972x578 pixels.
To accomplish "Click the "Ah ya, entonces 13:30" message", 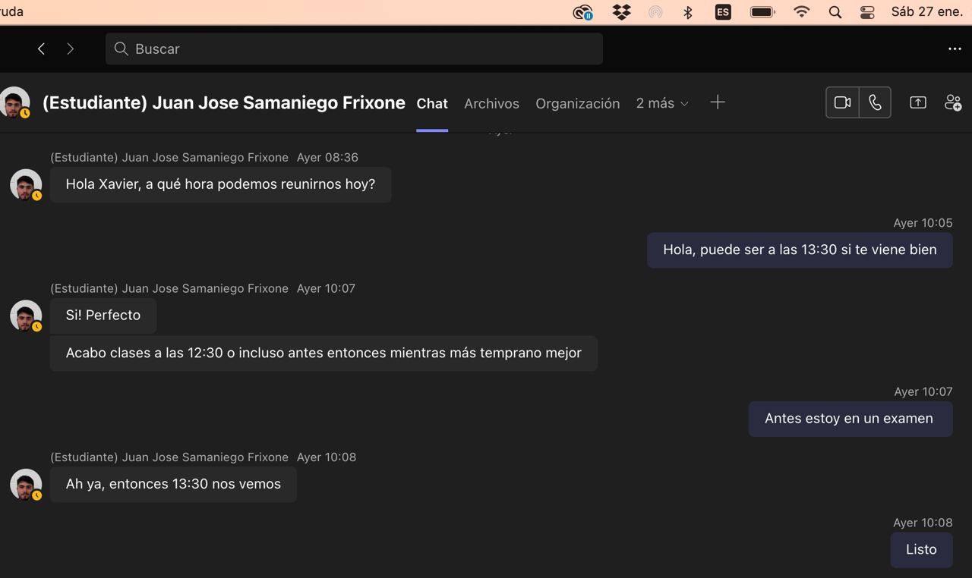I will click(173, 484).
